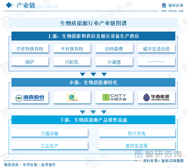
Task: Click the middle arrow above the downstream section
Action: click(x=93, y=112)
